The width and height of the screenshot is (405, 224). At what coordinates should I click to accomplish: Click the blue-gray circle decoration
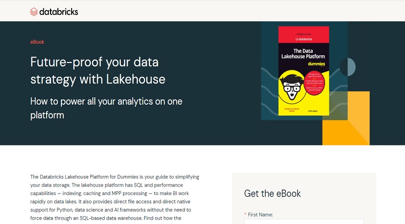point(348,67)
